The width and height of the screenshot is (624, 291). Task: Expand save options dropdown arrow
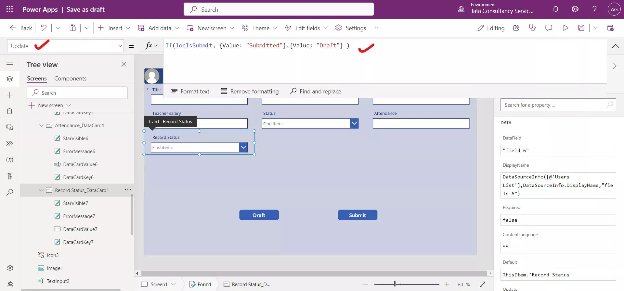point(595,28)
